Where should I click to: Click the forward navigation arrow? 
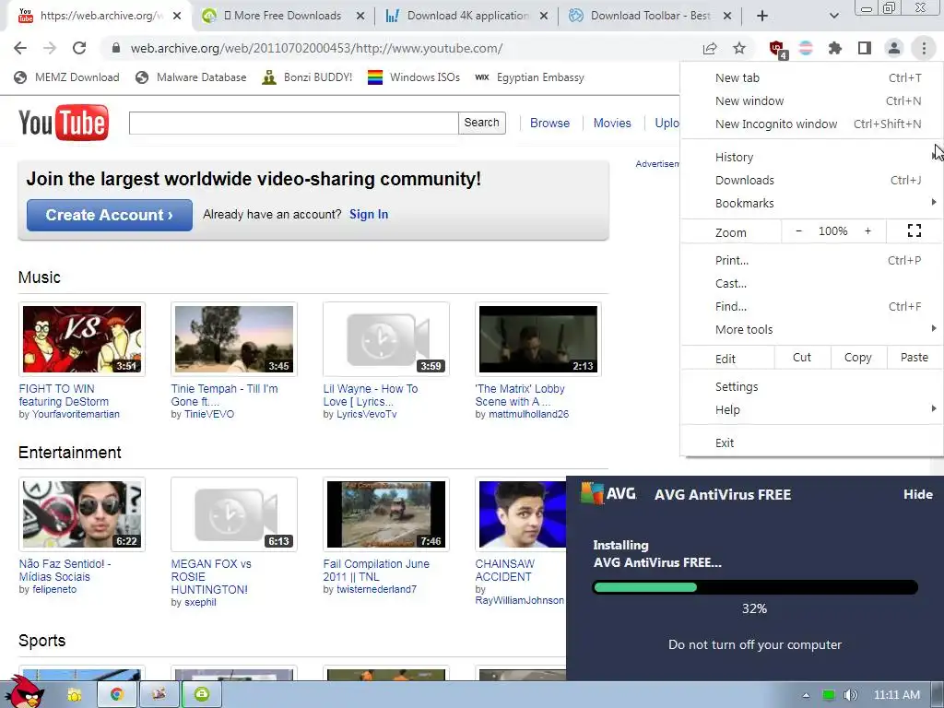pos(50,48)
